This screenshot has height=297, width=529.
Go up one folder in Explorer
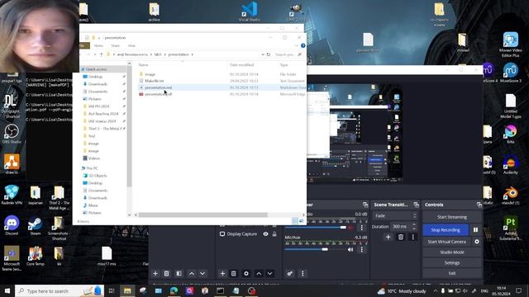101,54
